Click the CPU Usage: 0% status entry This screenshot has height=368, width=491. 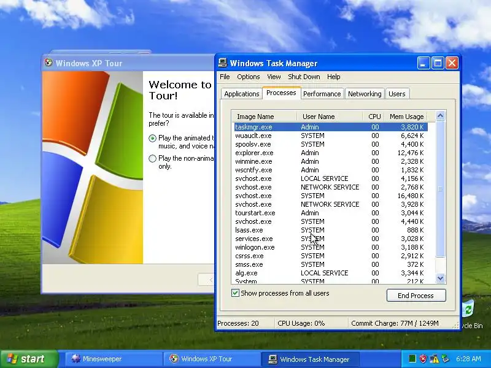311,323
